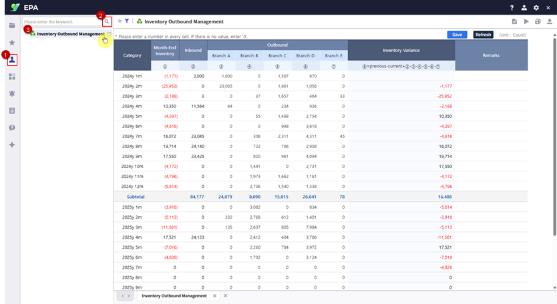Select the user icon in left sidebar
Image resolution: width=557 pixels, height=304 pixels.
[12, 60]
